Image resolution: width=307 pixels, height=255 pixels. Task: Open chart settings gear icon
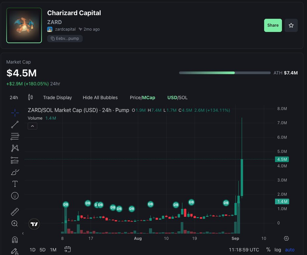tap(286, 239)
